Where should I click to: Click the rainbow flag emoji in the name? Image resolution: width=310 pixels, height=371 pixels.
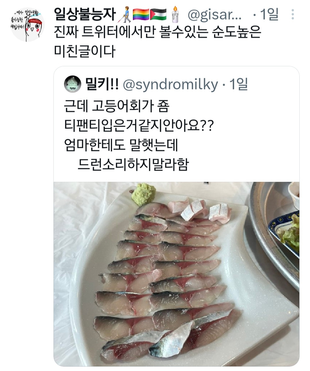141,15
